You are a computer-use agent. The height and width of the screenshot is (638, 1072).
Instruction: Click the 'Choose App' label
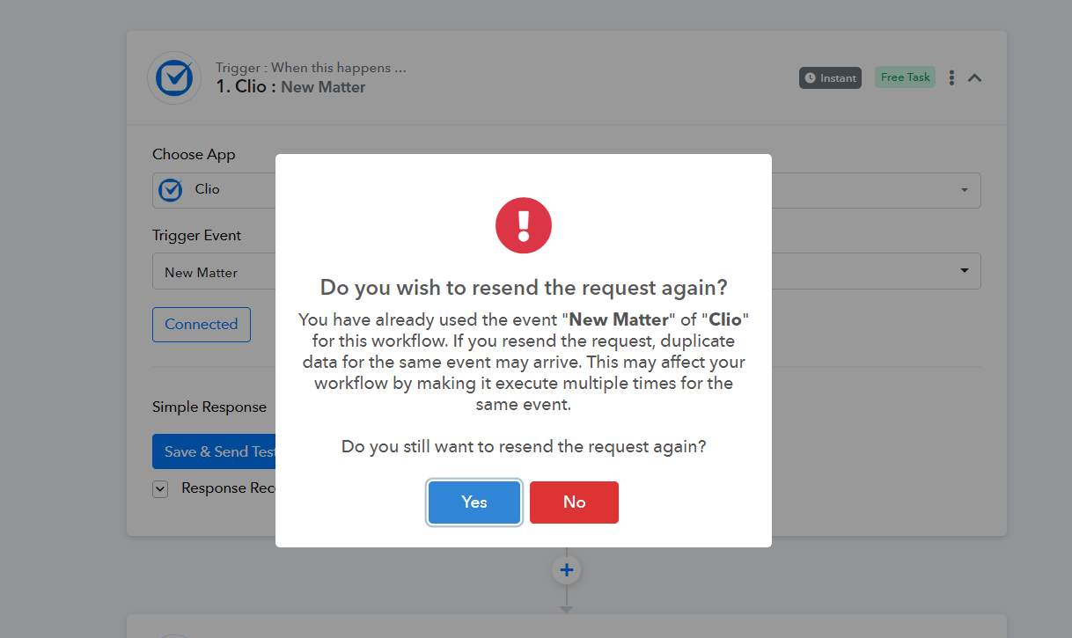194,154
